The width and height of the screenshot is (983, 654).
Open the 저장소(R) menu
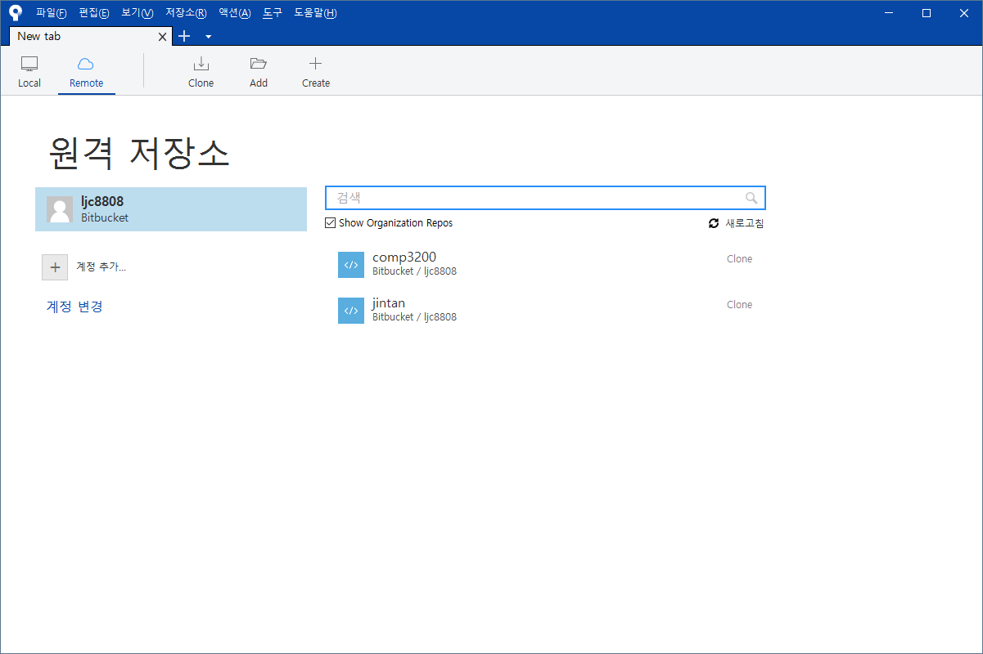click(x=186, y=13)
